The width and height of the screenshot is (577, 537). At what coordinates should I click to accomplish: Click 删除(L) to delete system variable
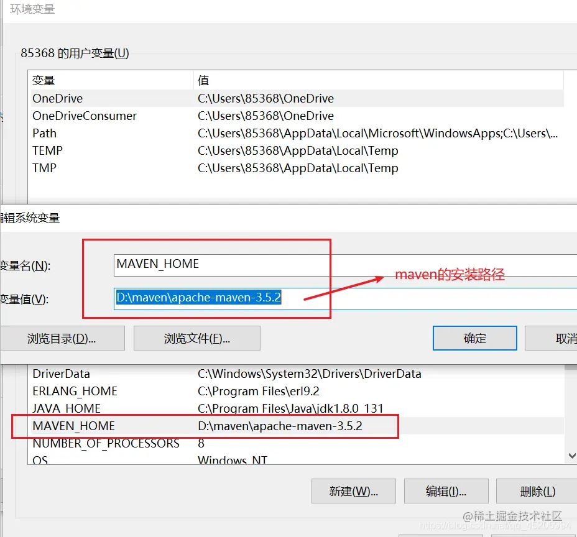[537, 491]
